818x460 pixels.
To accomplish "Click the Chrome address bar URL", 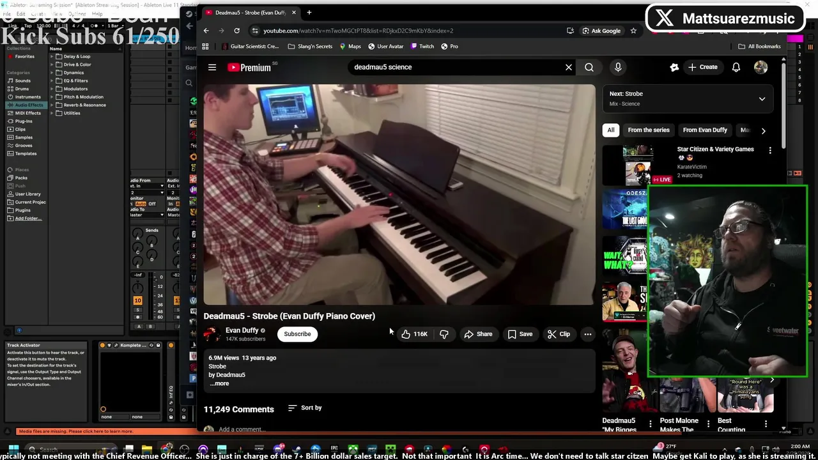I will (x=358, y=31).
